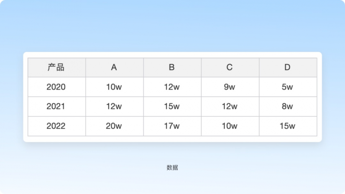
Task: Select product C's 2022 value 10w
Action: click(x=229, y=126)
